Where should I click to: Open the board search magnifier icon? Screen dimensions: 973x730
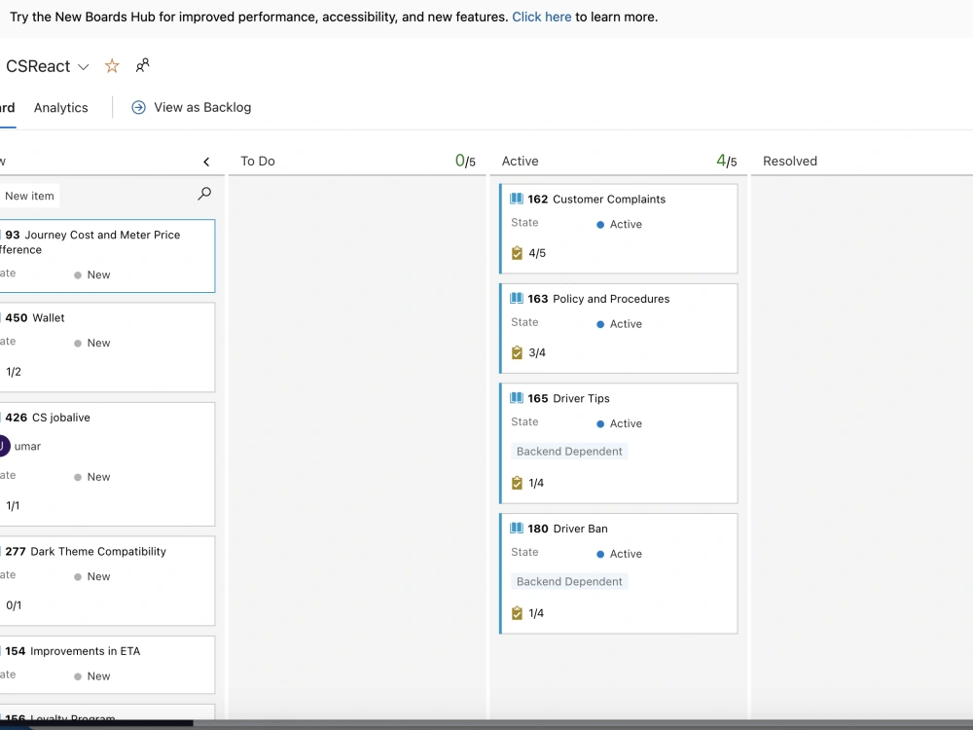[x=204, y=194]
